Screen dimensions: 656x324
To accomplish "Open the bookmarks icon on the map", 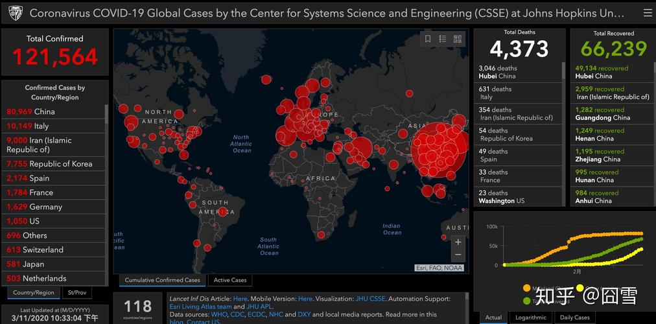I will click(428, 39).
